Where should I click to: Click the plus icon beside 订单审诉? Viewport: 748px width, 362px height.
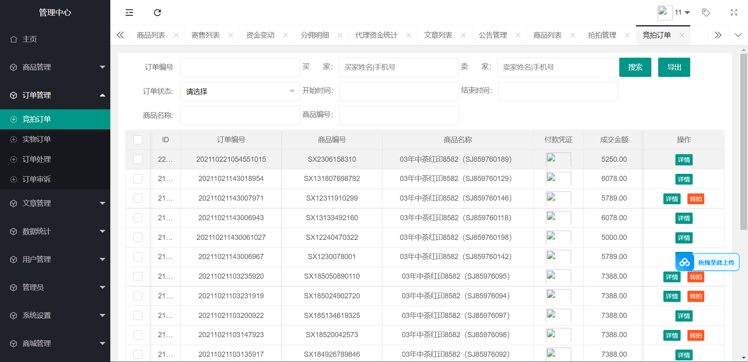(x=14, y=179)
